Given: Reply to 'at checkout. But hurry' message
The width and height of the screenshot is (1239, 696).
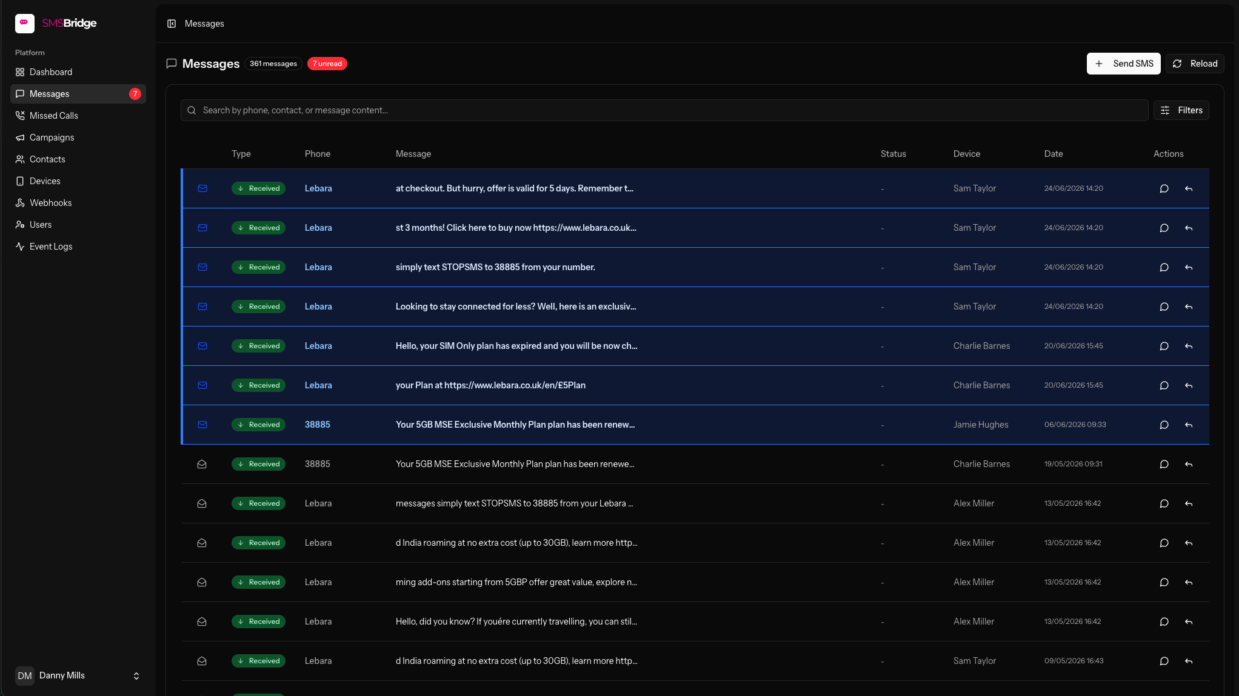Looking at the screenshot, I should point(1188,188).
